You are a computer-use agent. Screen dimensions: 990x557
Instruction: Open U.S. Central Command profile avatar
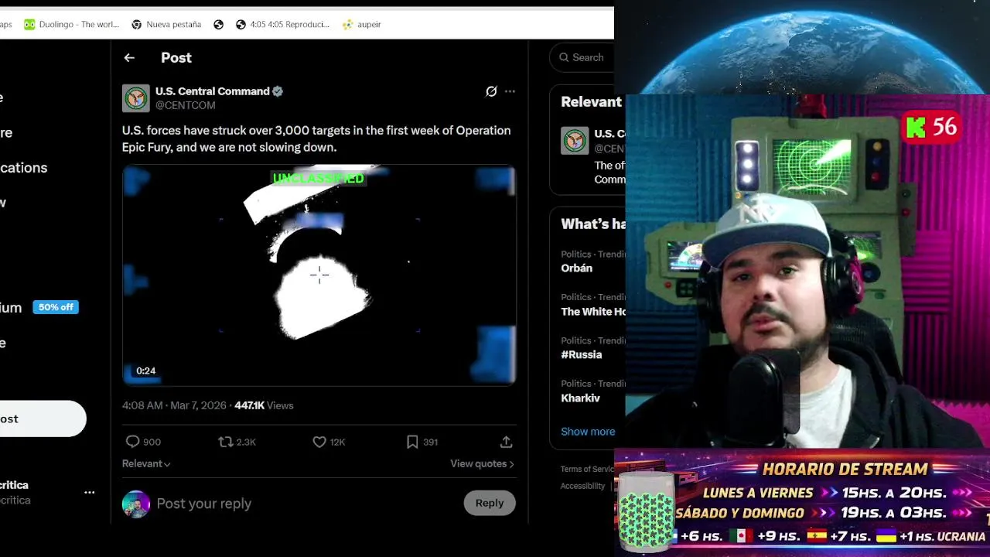[x=136, y=98]
